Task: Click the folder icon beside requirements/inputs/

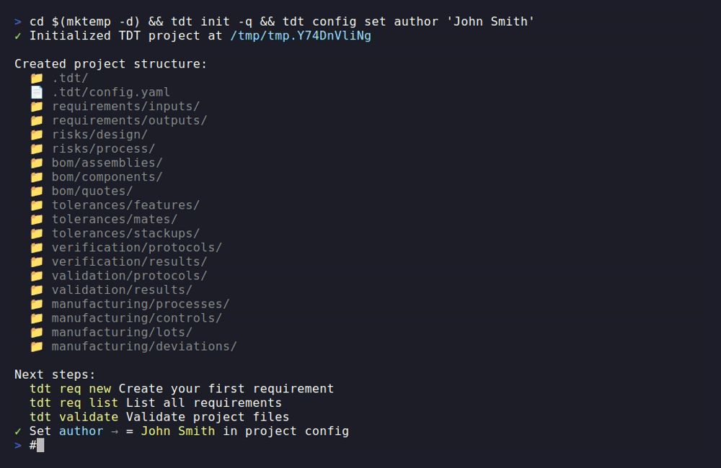Action: tap(37, 106)
